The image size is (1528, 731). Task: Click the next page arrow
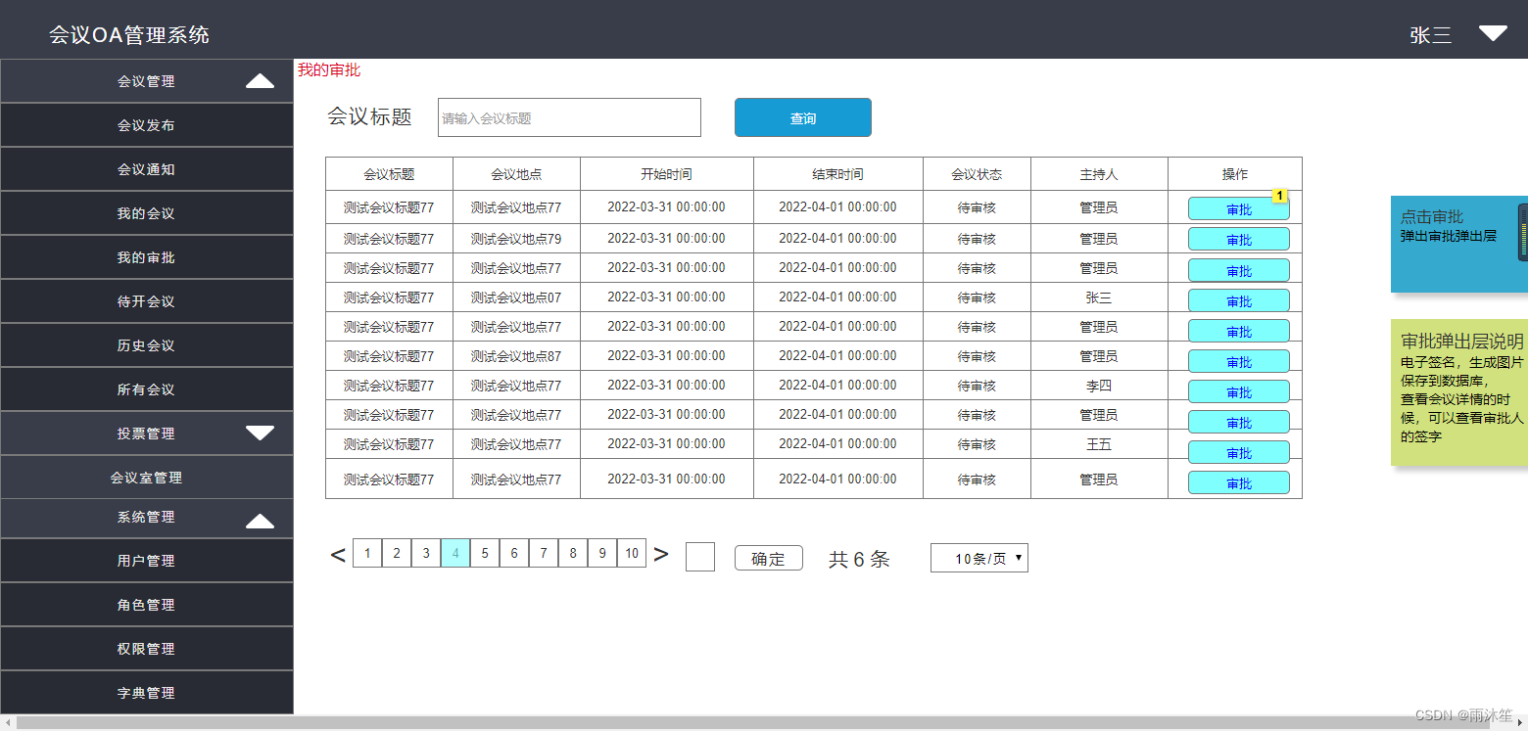click(661, 554)
